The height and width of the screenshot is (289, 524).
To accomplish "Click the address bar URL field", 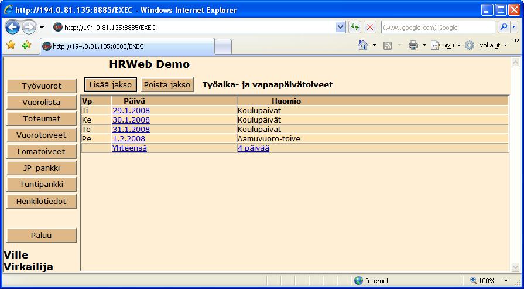I will (x=194, y=28).
